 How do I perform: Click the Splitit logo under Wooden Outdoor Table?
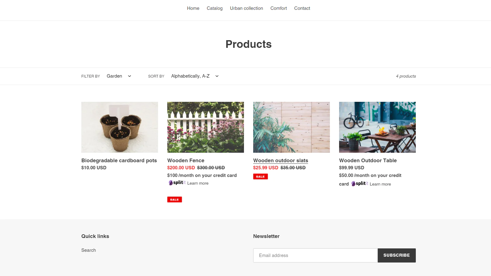[x=360, y=183]
